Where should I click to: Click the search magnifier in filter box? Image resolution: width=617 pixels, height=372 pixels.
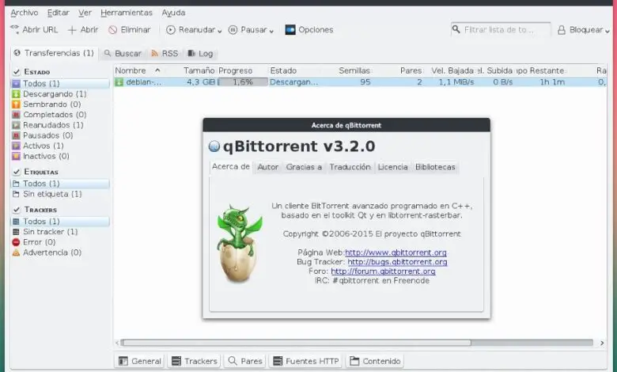click(x=456, y=29)
